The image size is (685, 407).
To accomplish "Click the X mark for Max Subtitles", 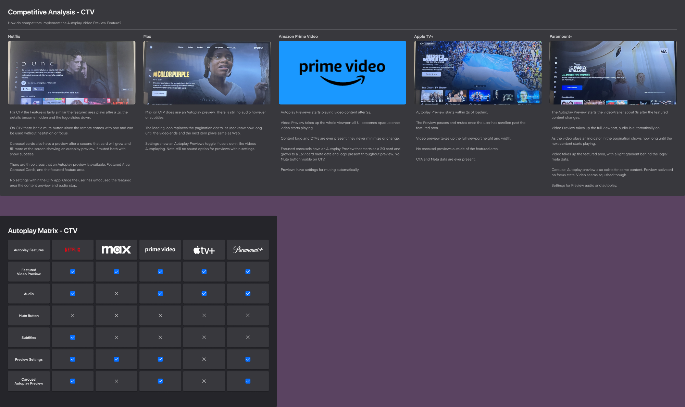I will [x=116, y=338].
